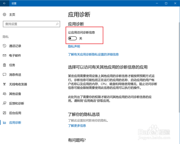
Task: Click the 消息传送 chat bubble icon
Action: [4, 74]
